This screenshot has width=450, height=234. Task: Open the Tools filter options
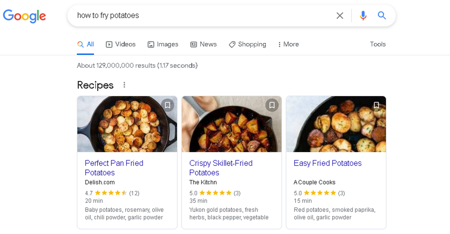(x=378, y=44)
